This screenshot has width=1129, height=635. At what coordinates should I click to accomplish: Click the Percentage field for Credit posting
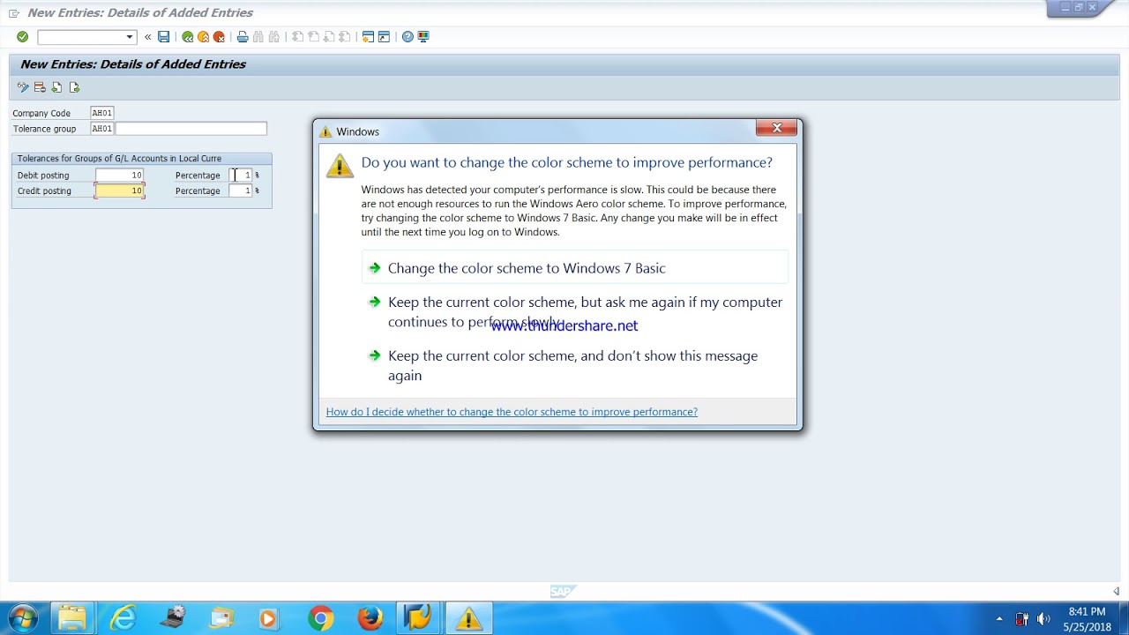pyautogui.click(x=241, y=190)
